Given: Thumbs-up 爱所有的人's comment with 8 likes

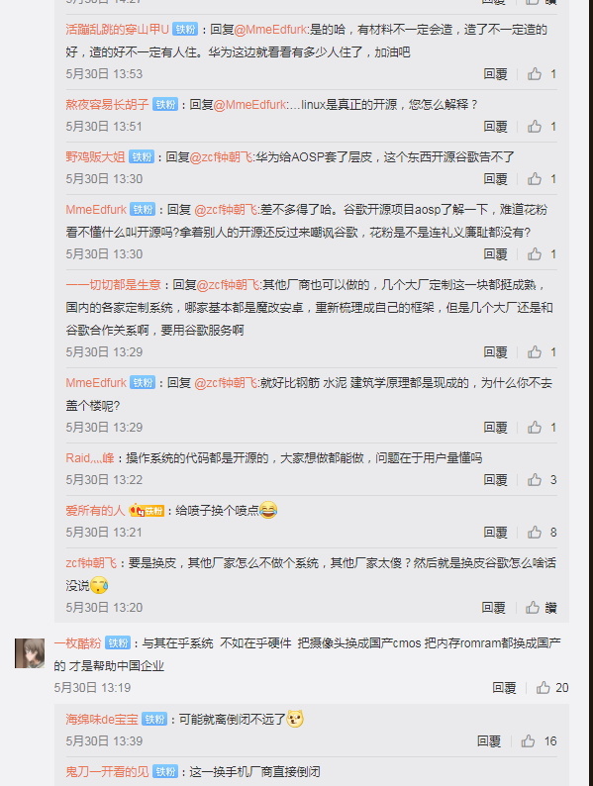Looking at the screenshot, I should point(535,532).
